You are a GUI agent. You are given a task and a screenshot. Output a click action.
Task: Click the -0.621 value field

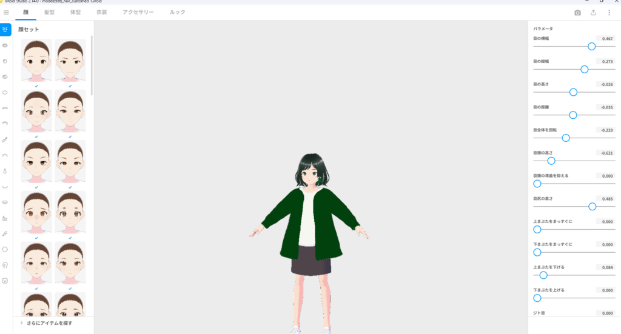pyautogui.click(x=605, y=153)
